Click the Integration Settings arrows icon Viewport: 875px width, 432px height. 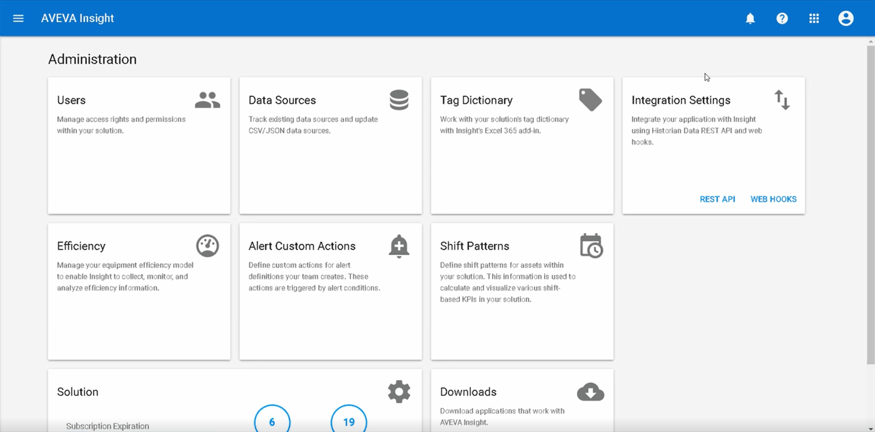[782, 100]
